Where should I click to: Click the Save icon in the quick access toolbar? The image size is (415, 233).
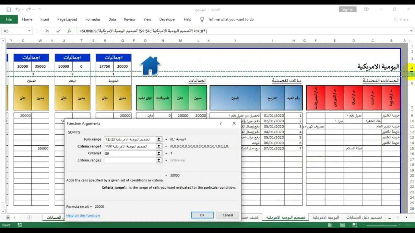(9, 9)
